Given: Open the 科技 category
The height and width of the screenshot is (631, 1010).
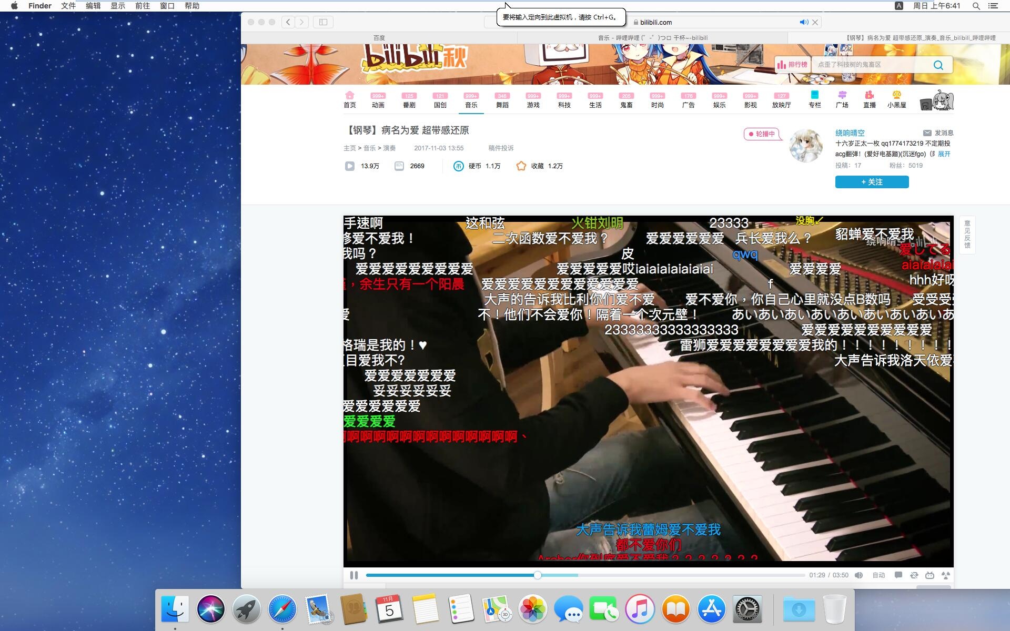Looking at the screenshot, I should [564, 100].
